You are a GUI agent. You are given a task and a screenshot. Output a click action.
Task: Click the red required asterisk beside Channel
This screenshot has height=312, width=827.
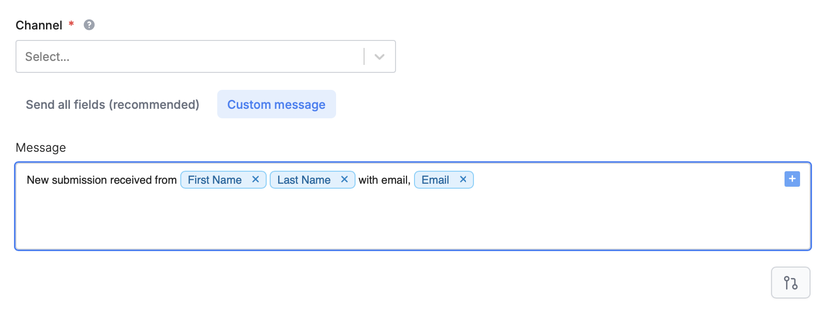coord(70,24)
